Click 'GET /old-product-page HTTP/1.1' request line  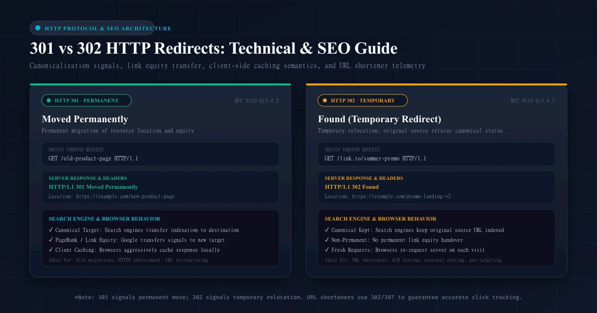[94, 158]
